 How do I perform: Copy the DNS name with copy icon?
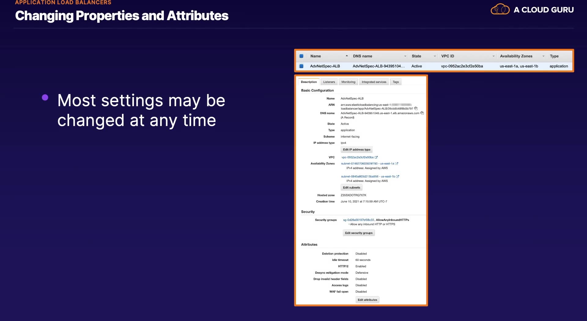click(422, 113)
